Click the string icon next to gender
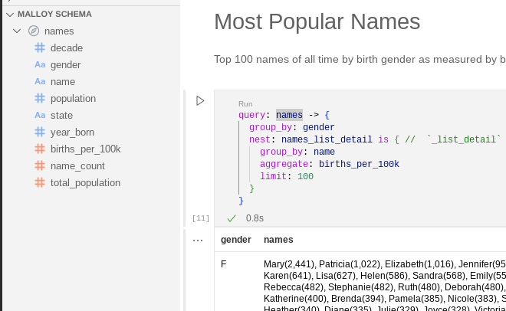This screenshot has height=311, width=506. [40, 65]
